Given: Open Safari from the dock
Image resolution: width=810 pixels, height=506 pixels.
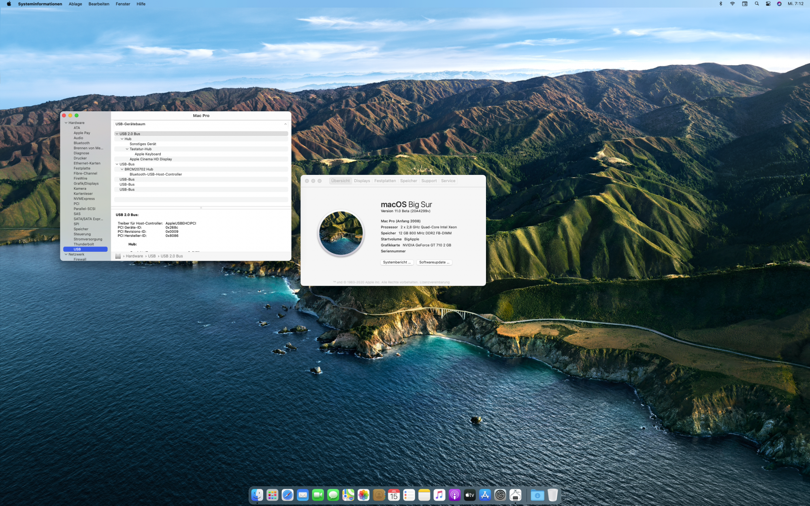Looking at the screenshot, I should (x=288, y=495).
